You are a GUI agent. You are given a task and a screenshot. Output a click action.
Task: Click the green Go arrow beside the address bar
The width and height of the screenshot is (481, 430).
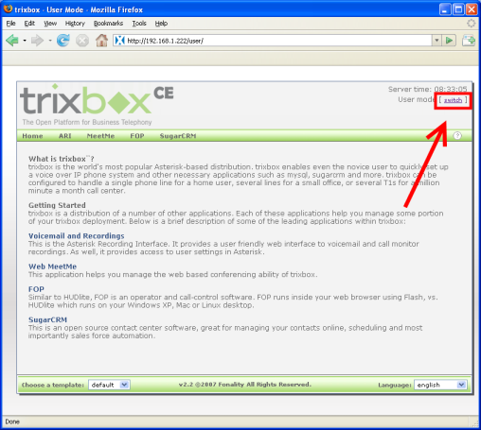tap(449, 41)
